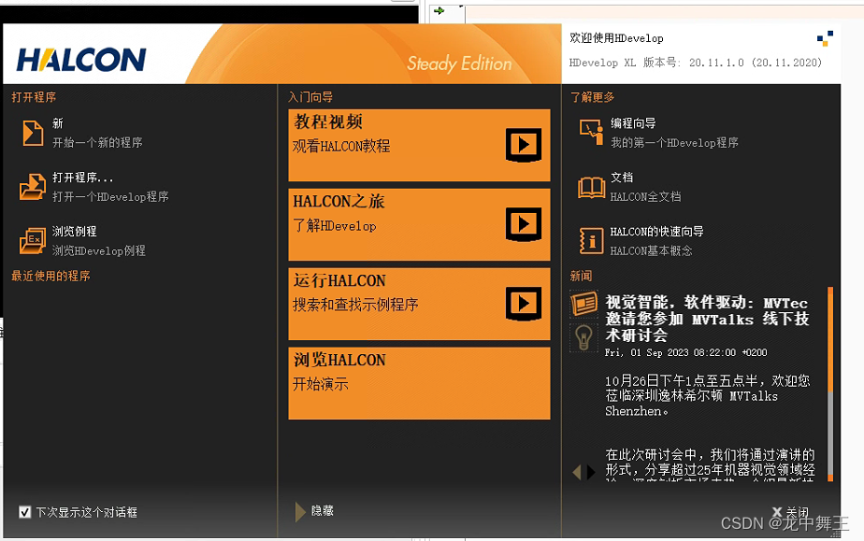Click the 隐藏 hide arrow
The height and width of the screenshot is (541, 864).
300,512
